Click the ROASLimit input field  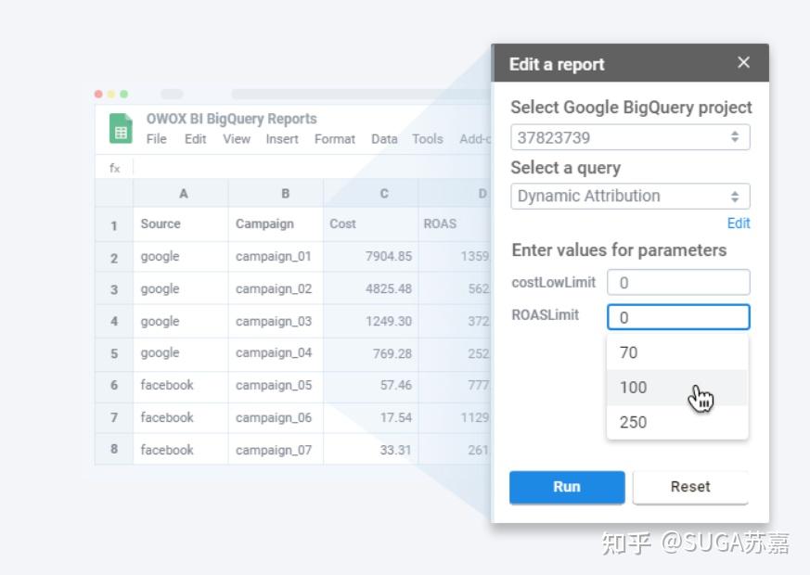678,317
